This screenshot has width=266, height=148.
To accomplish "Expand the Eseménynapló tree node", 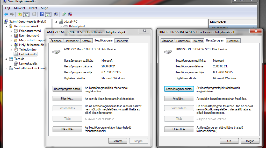I will pos(11,36).
